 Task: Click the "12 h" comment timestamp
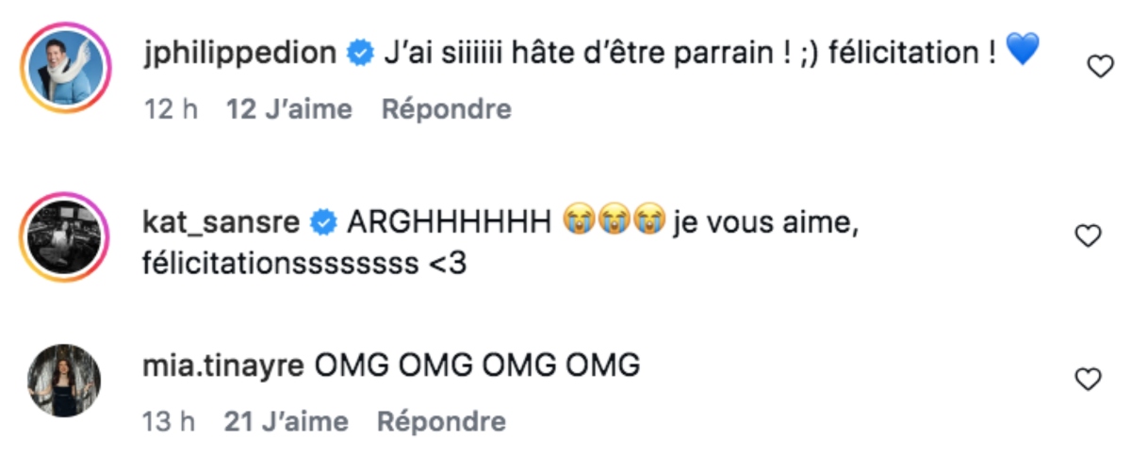pos(170,109)
